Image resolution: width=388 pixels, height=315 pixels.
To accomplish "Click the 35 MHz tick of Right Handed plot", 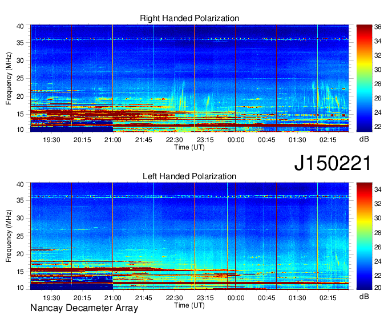I will pyautogui.click(x=20, y=43).
